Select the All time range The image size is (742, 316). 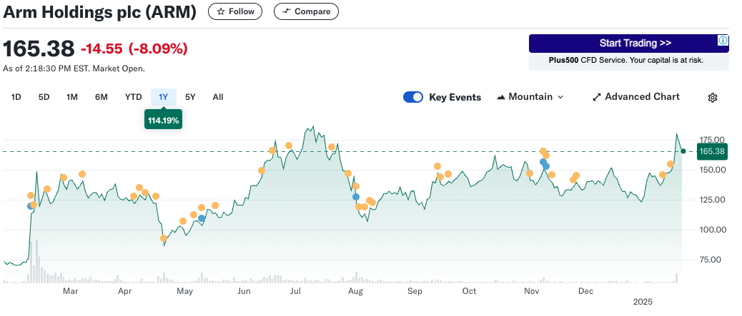coord(218,97)
